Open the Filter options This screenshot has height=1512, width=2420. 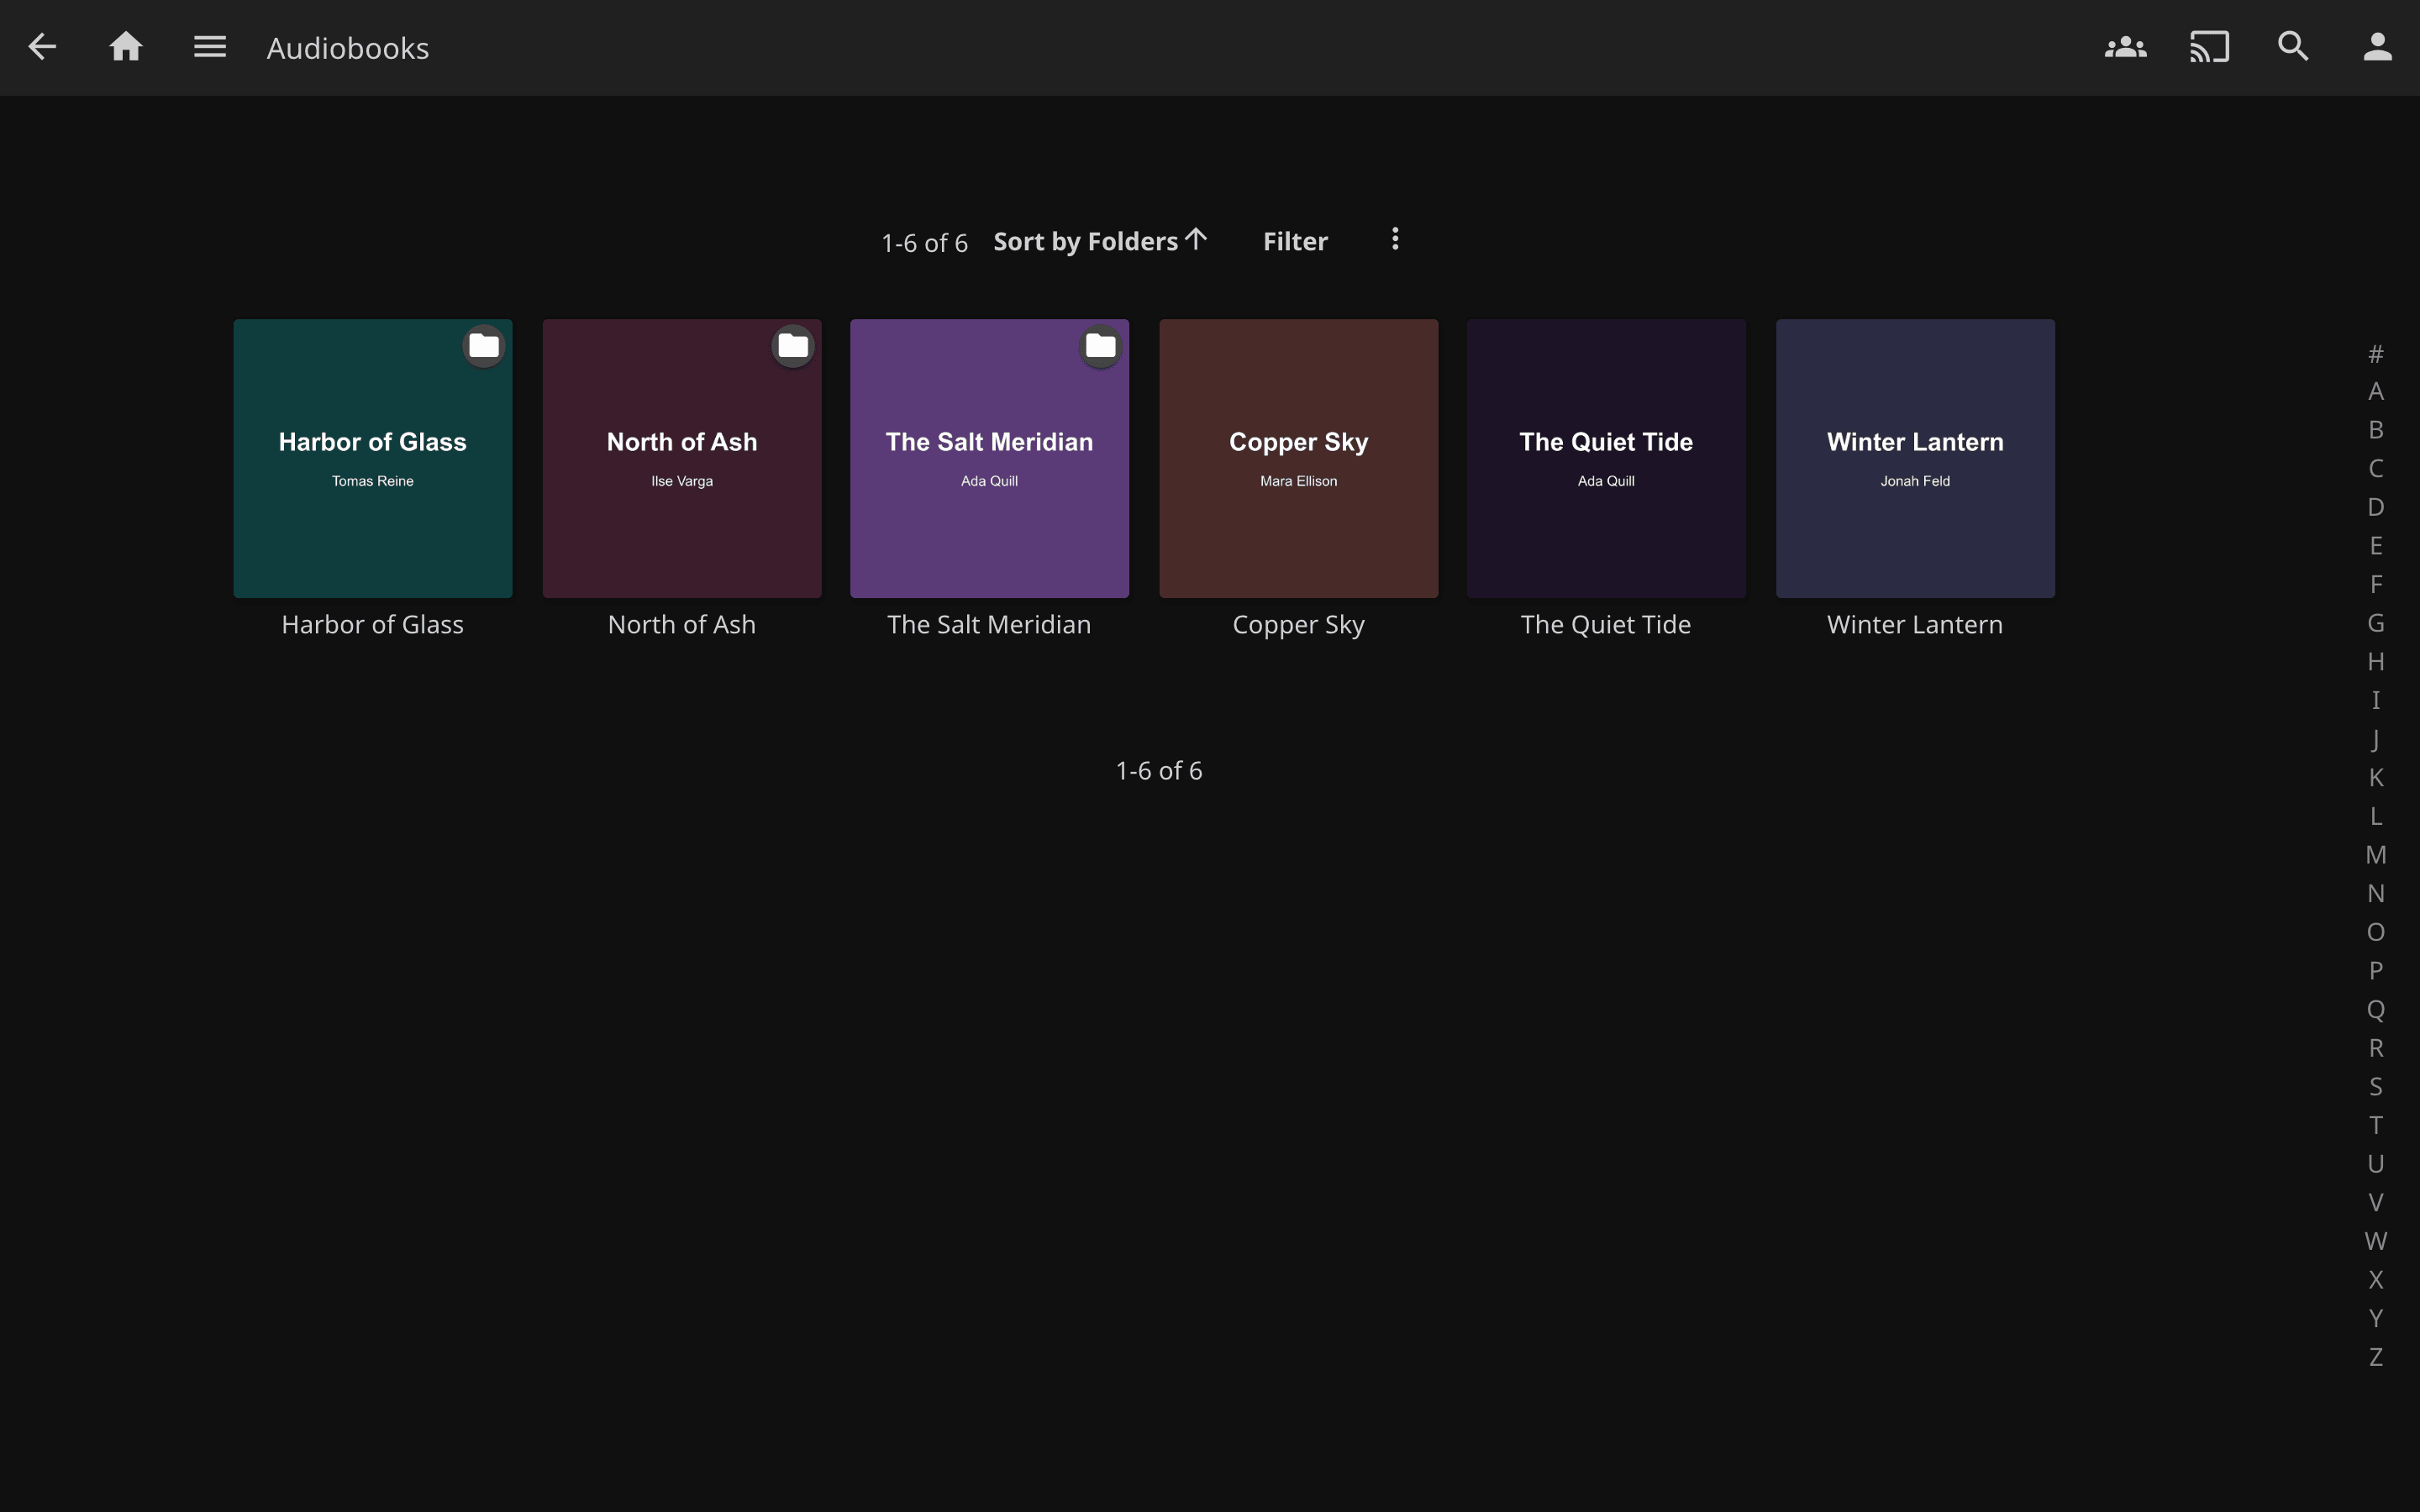(1295, 241)
